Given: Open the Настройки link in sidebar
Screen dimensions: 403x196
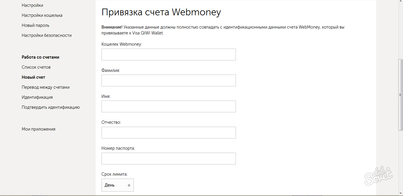Looking at the screenshot, I should tap(32, 5).
